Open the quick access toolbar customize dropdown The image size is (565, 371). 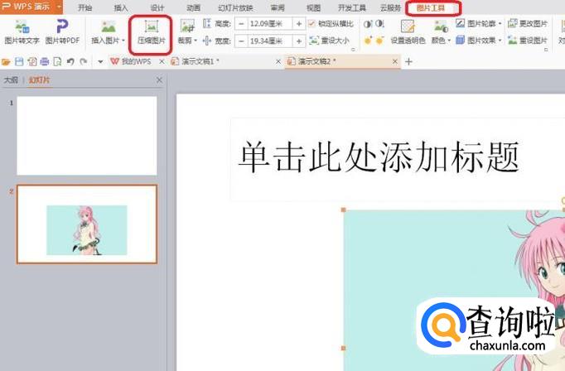pos(100,62)
